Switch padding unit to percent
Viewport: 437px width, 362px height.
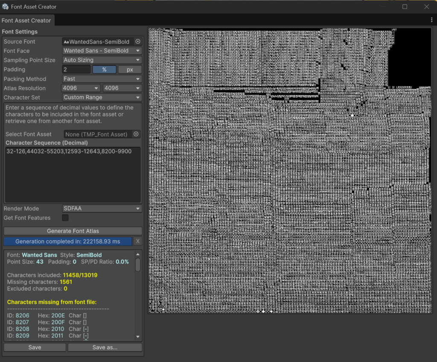[x=104, y=70]
